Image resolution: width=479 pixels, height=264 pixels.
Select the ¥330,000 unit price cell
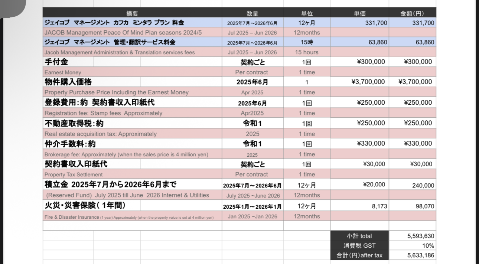pos(359,144)
